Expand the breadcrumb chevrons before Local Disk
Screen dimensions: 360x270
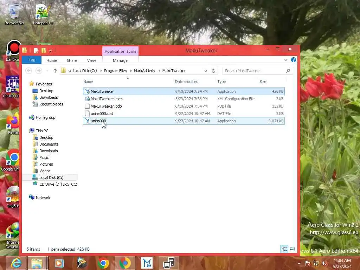tap(70, 71)
